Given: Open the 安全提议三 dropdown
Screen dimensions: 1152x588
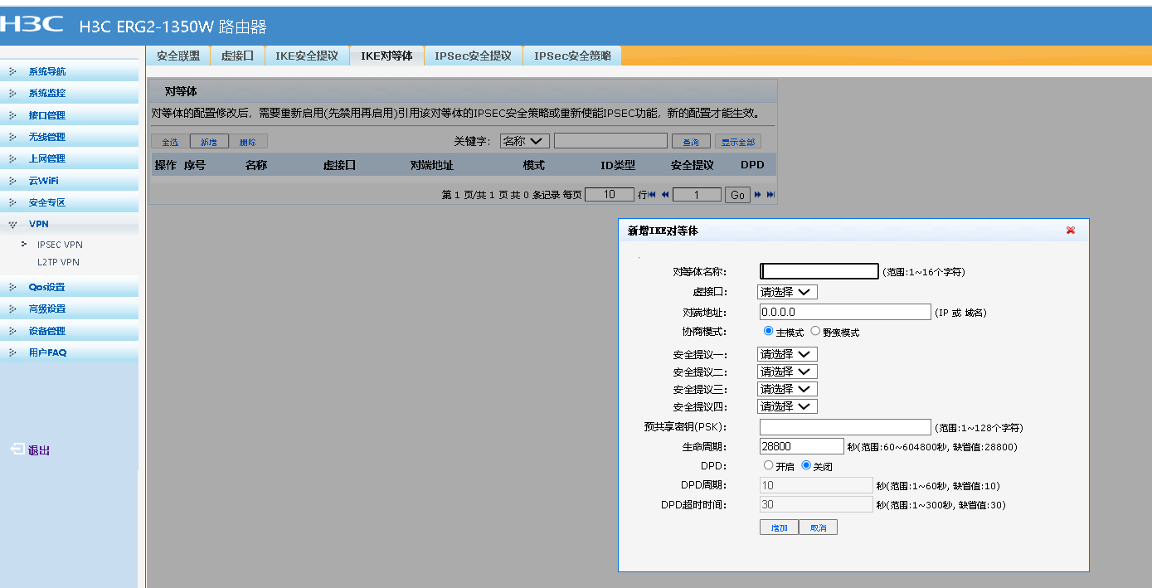Looking at the screenshot, I should (x=787, y=389).
